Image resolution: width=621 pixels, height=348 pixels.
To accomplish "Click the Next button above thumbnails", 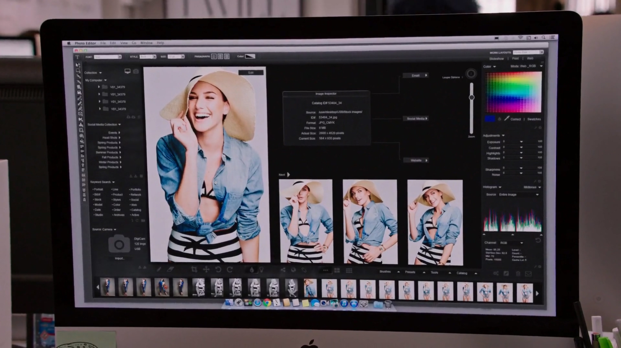I will pos(284,175).
